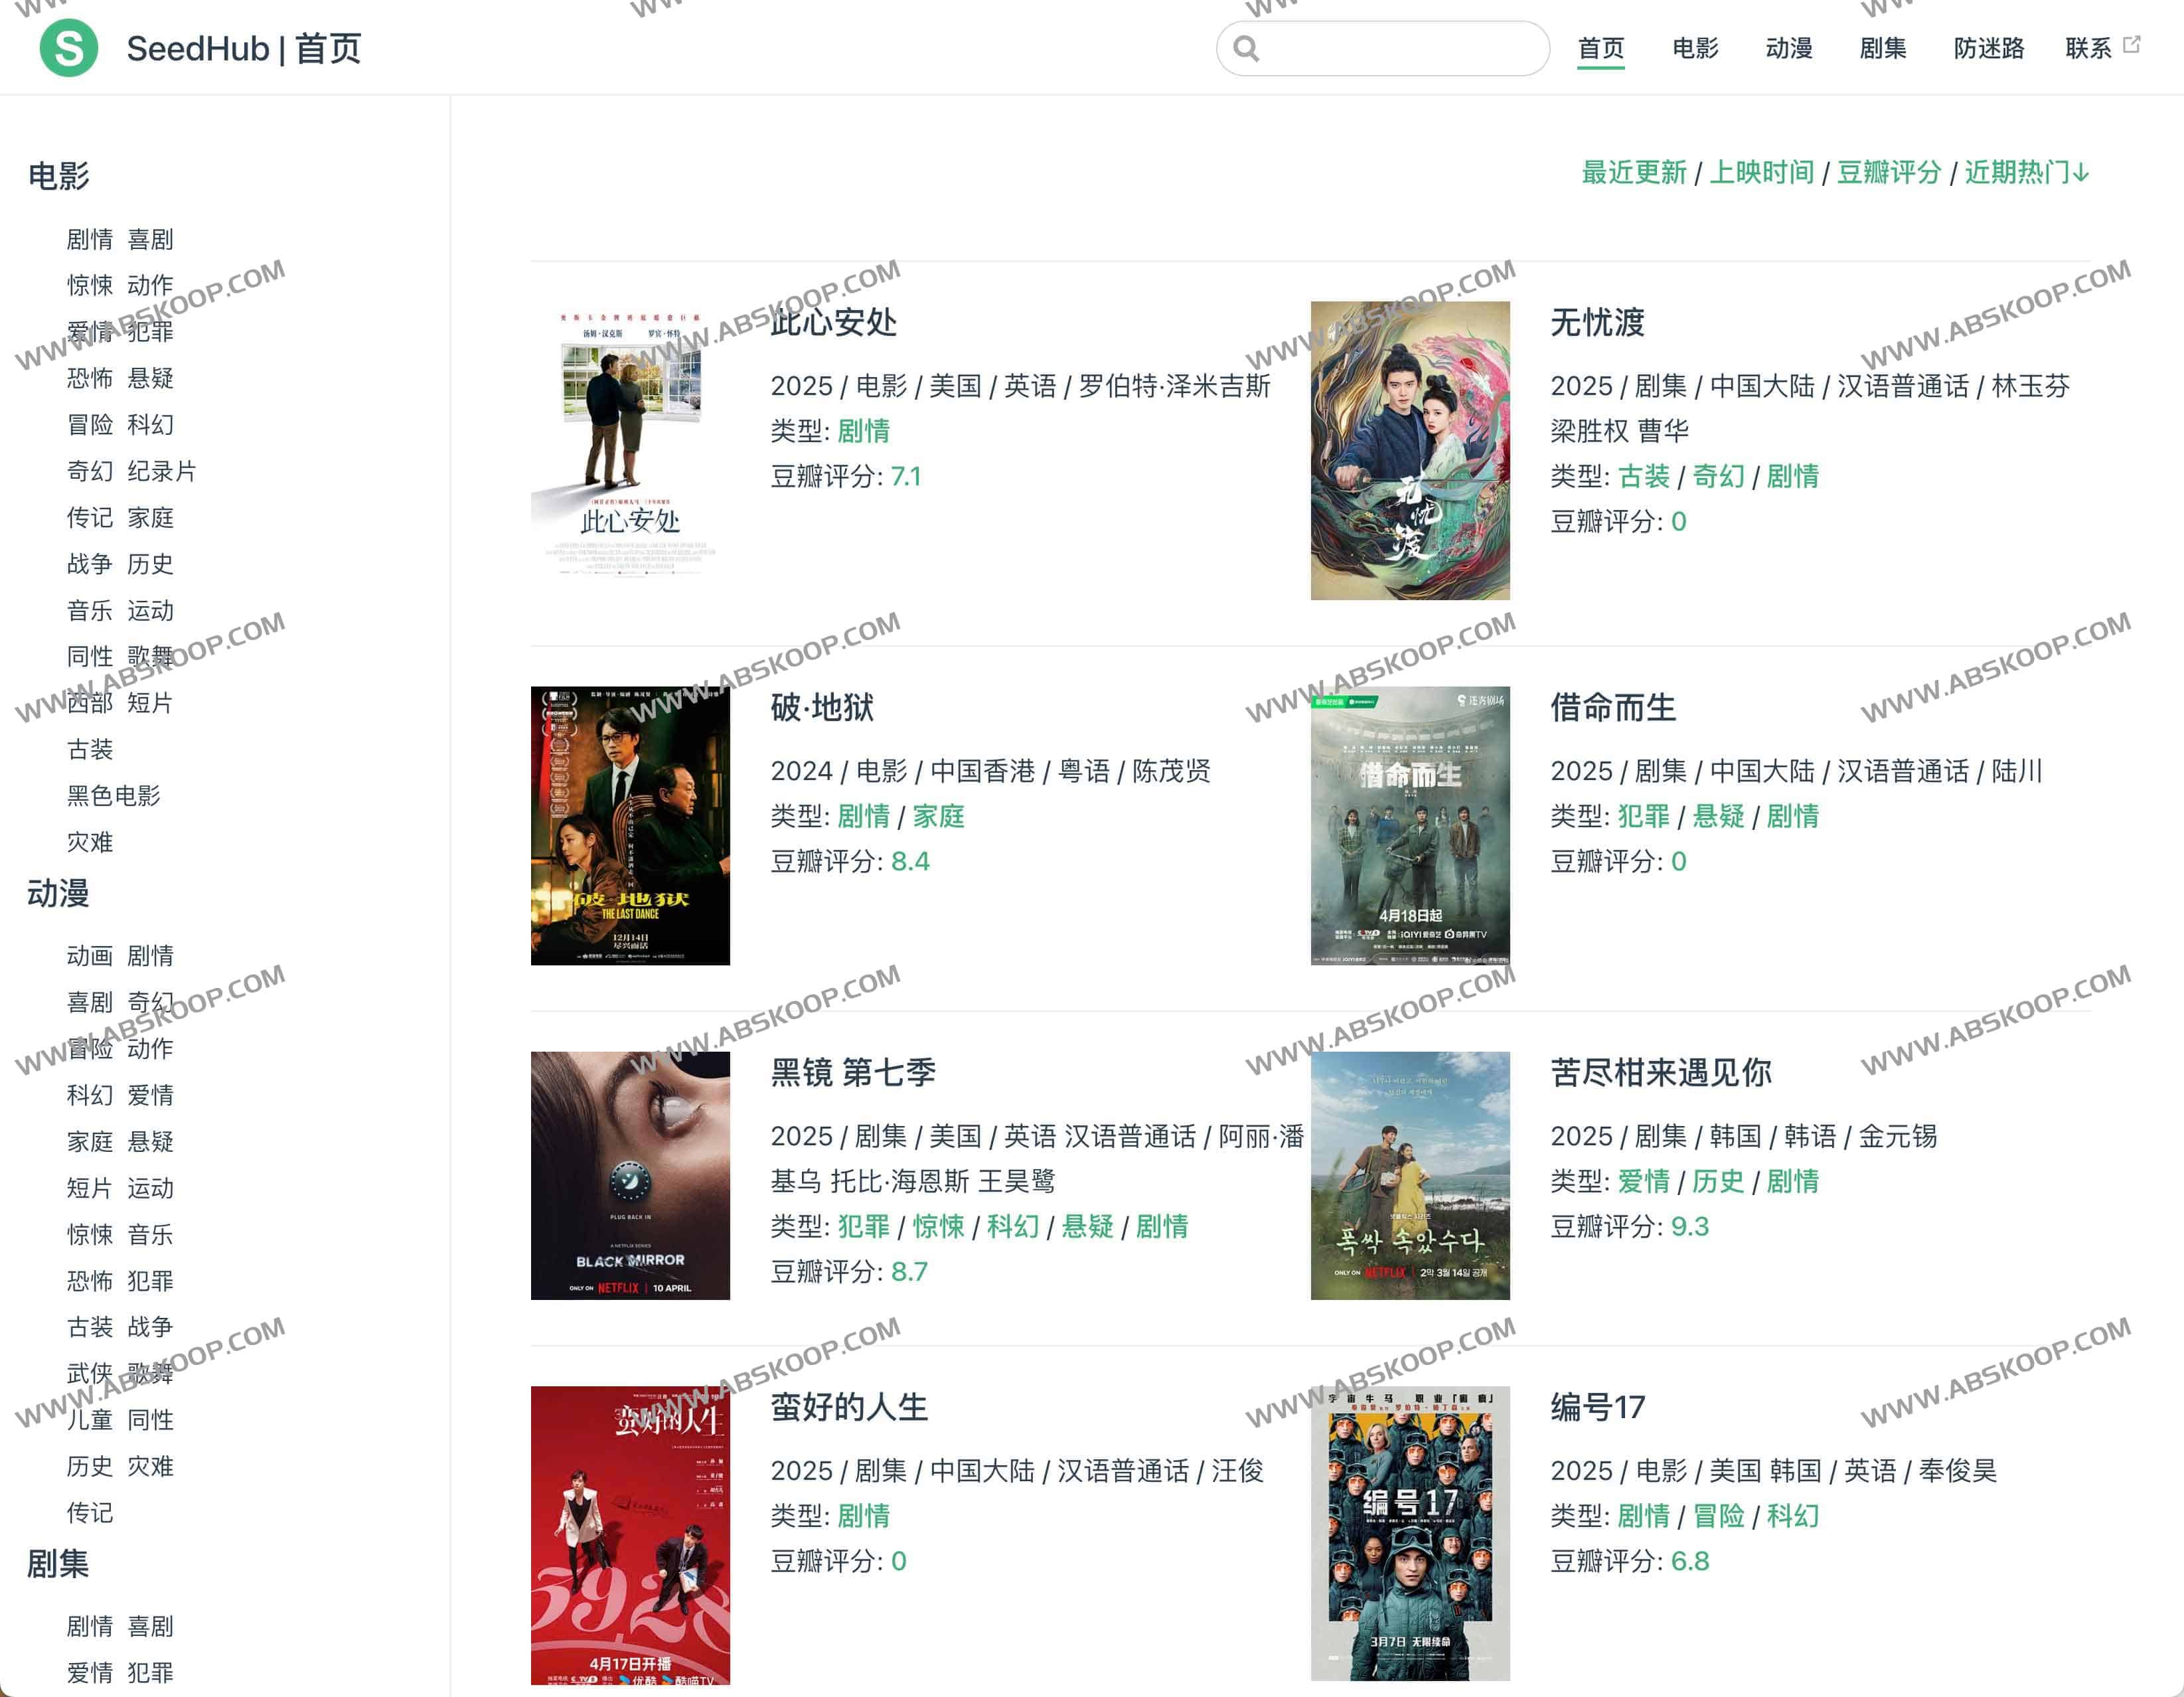The image size is (2184, 1697).
Task: Click the SeedHub logo icon
Action: [70, 48]
